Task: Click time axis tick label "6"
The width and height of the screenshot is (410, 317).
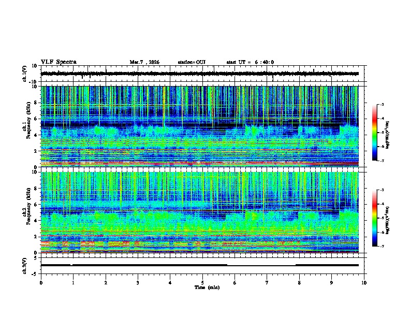Action: pyautogui.click(x=235, y=283)
